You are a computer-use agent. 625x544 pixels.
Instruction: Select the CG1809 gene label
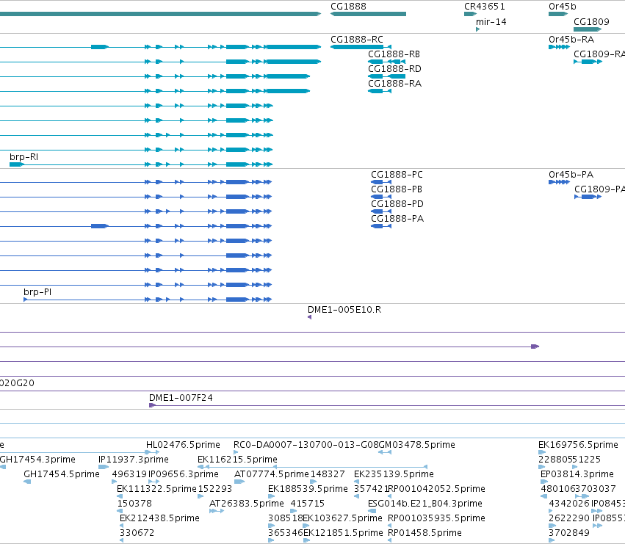click(x=591, y=22)
